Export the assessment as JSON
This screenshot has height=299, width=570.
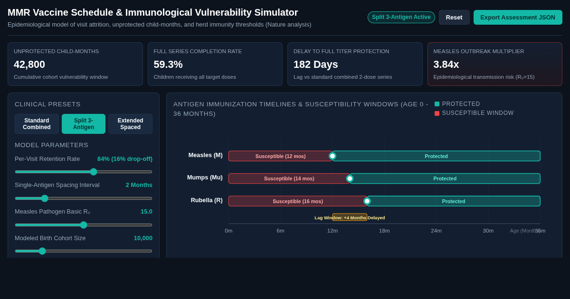(518, 18)
